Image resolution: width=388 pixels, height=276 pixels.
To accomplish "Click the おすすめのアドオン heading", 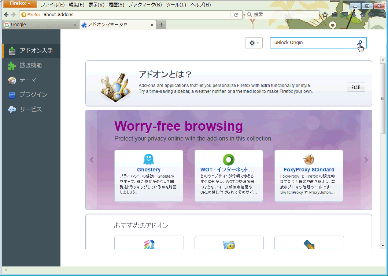I will tap(141, 225).
